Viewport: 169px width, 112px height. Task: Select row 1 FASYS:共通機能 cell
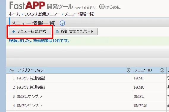[74, 78]
